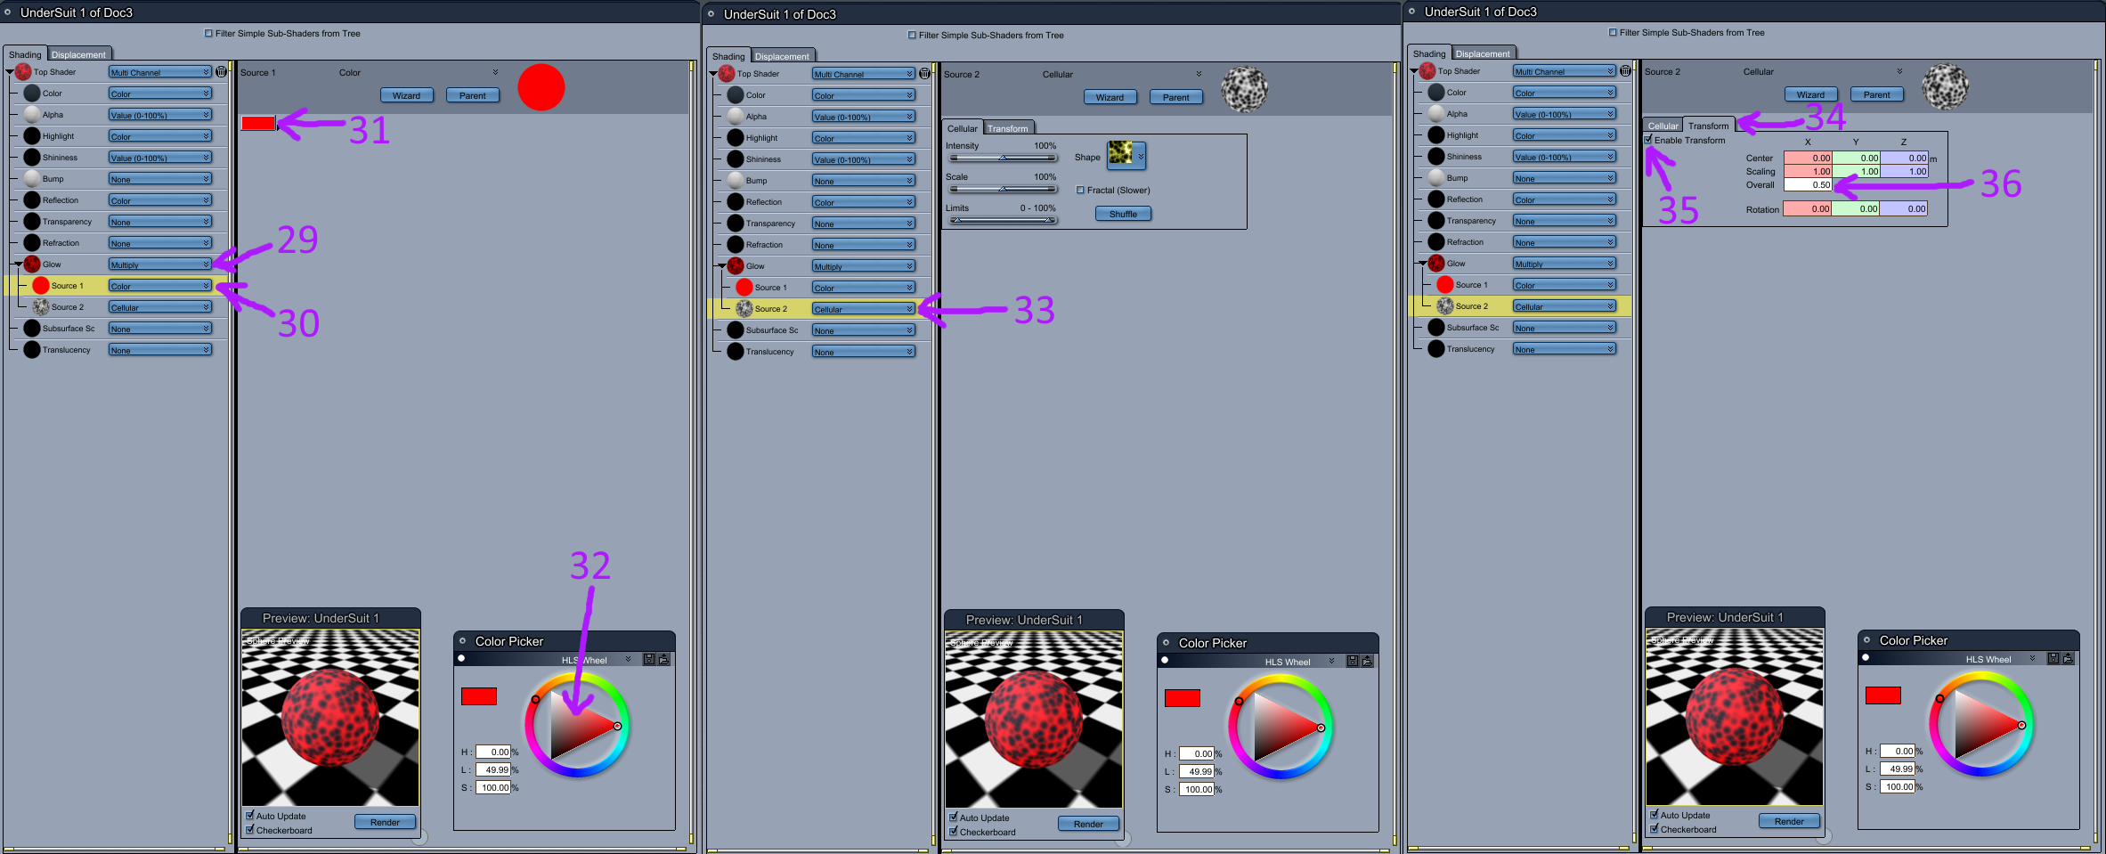Click the trash icon beside Top Shader in Source 1 window

tap(221, 71)
